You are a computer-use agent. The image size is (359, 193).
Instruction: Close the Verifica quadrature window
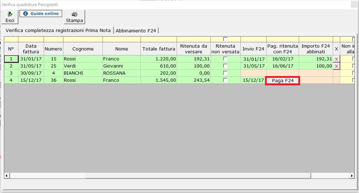354,5
